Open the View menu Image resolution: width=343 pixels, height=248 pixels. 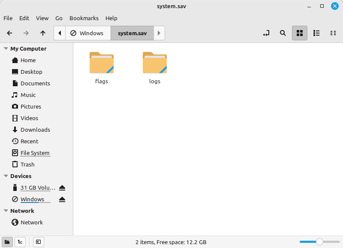pos(42,18)
